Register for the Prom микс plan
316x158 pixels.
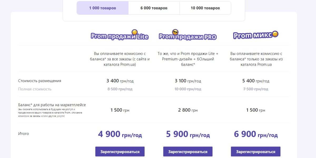tap(255, 152)
